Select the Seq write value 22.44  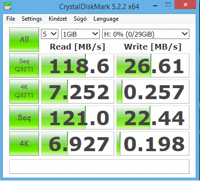(153, 117)
